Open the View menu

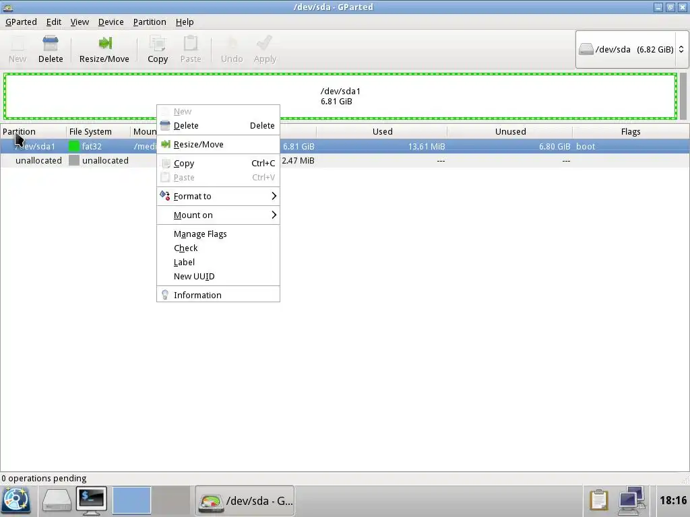(80, 22)
